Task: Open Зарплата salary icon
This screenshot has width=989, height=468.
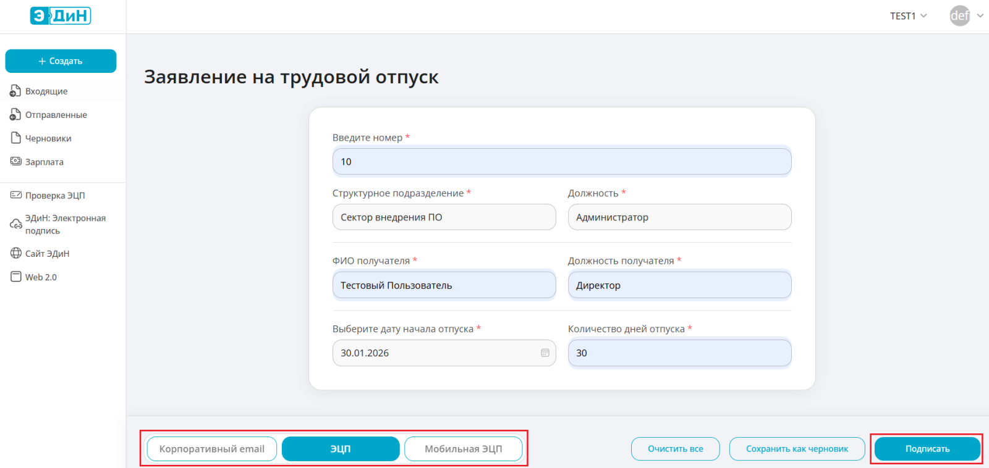Action: tap(15, 162)
